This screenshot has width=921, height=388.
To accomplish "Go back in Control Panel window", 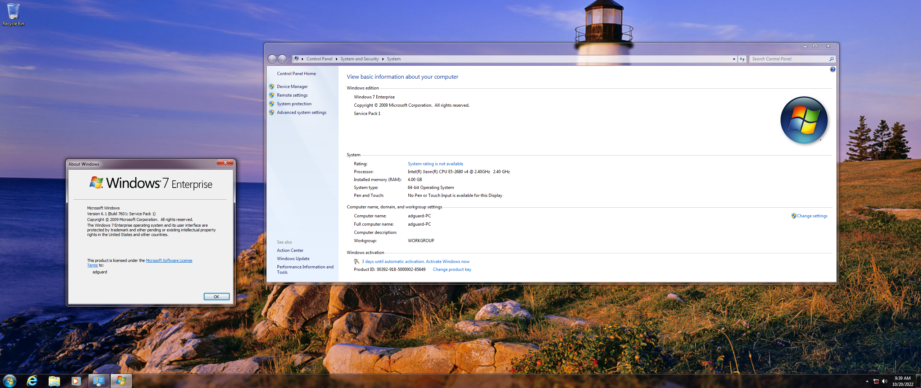I will [272, 59].
